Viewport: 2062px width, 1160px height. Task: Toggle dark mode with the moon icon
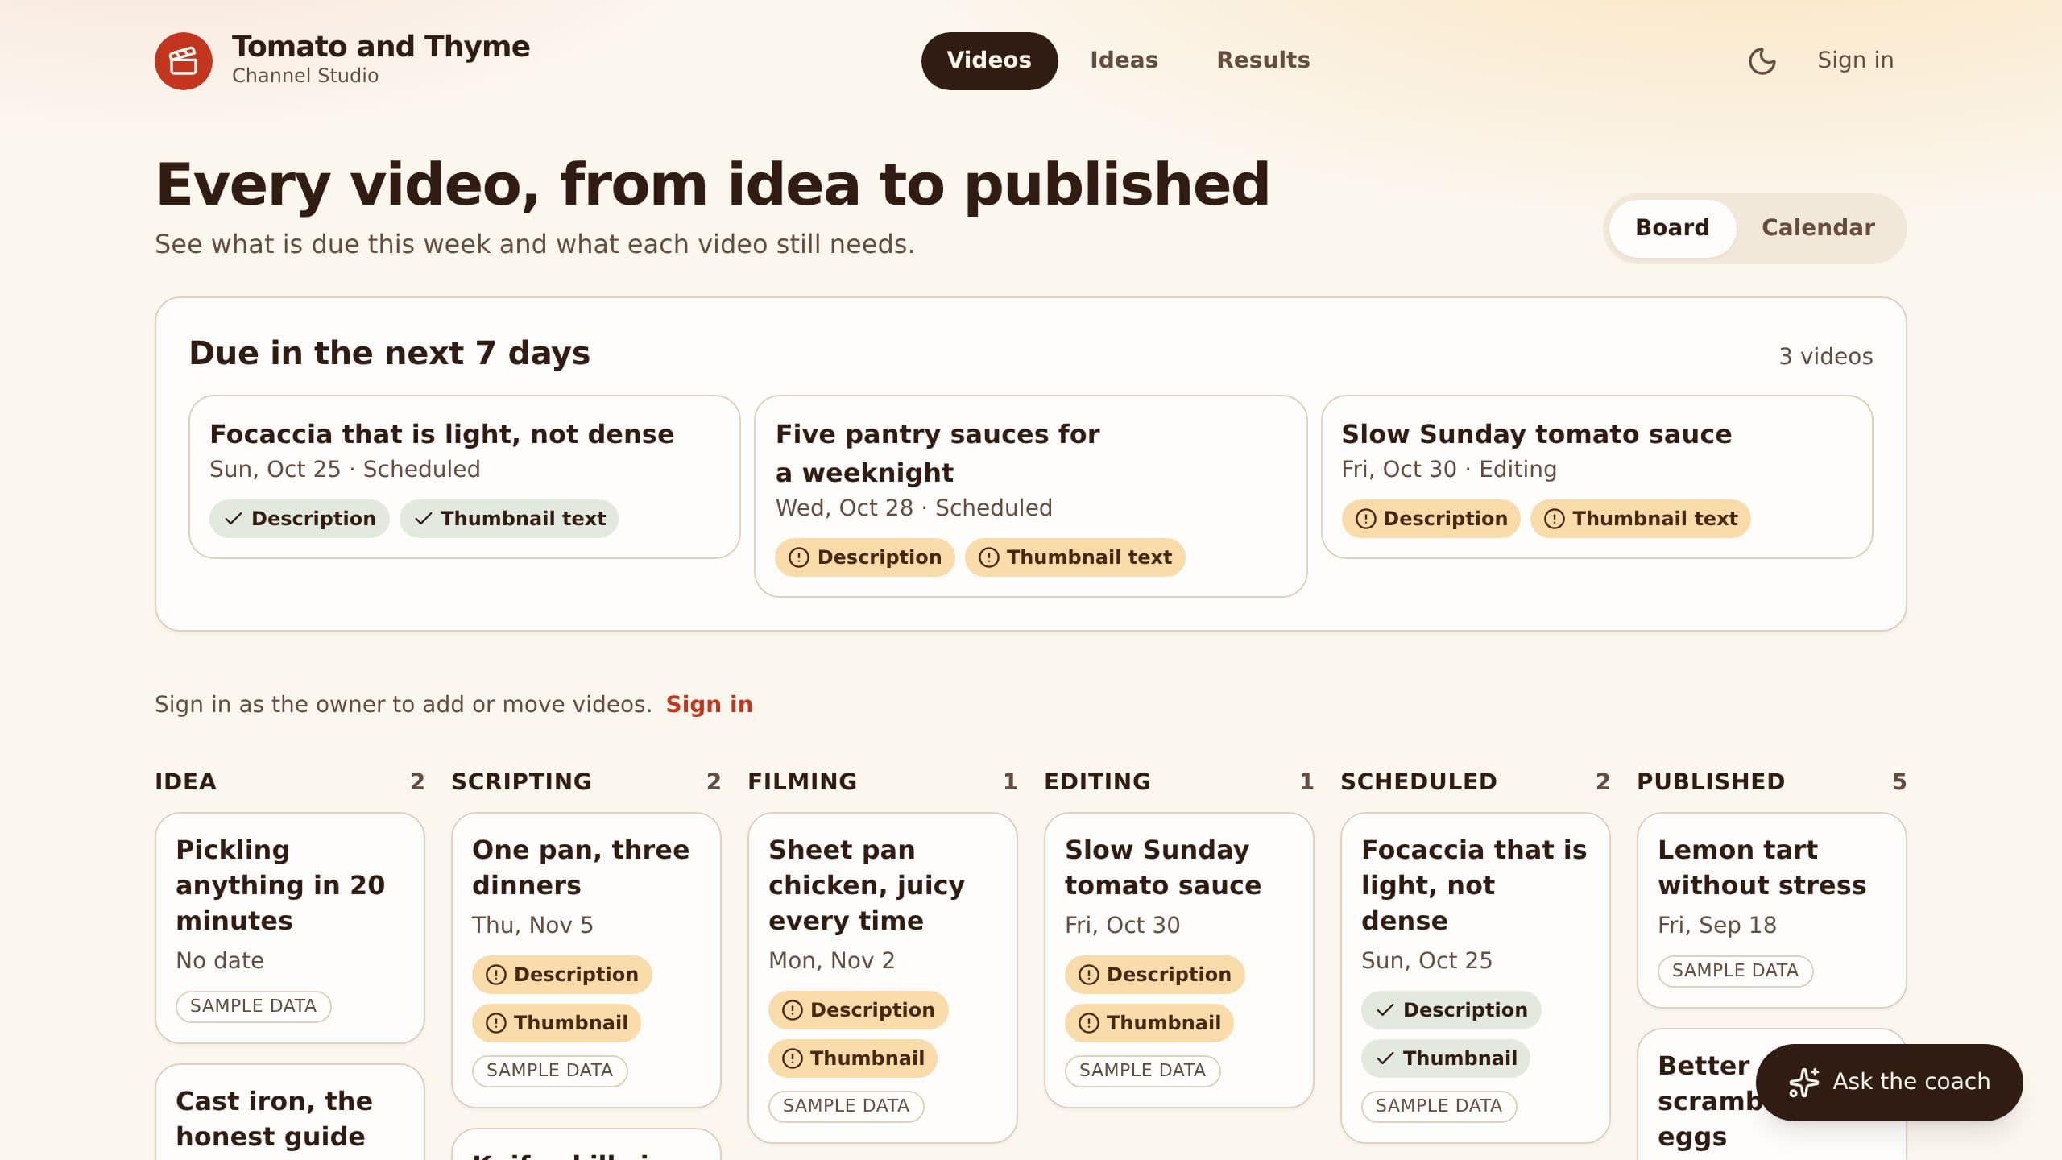[x=1762, y=60]
